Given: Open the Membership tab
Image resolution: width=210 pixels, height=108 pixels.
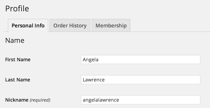Looking at the screenshot, I should pos(111,25).
